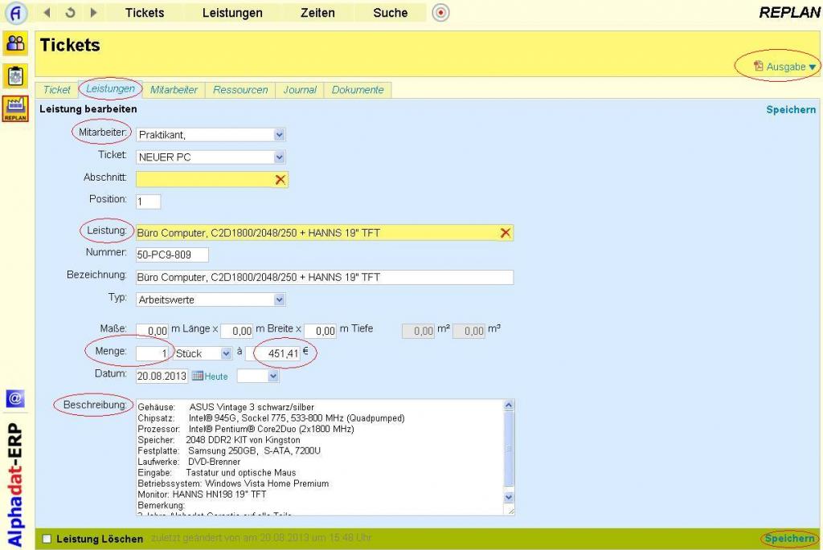
Task: Open the calendar date picker icon
Action: (198, 376)
